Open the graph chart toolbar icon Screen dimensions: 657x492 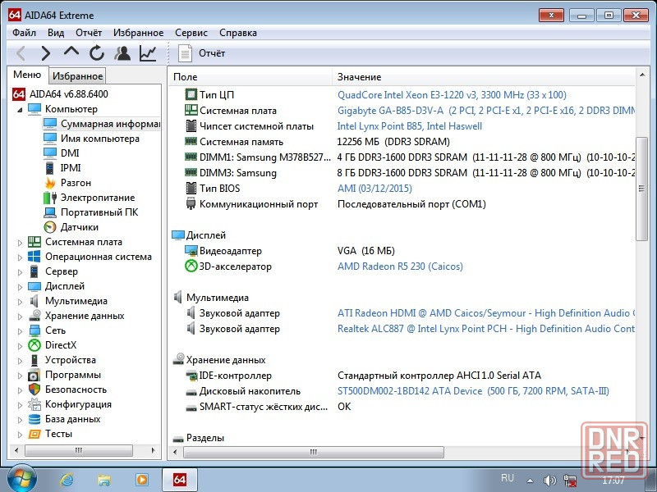pyautogui.click(x=148, y=53)
